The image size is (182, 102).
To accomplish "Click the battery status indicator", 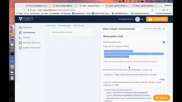I will pos(140,1).
